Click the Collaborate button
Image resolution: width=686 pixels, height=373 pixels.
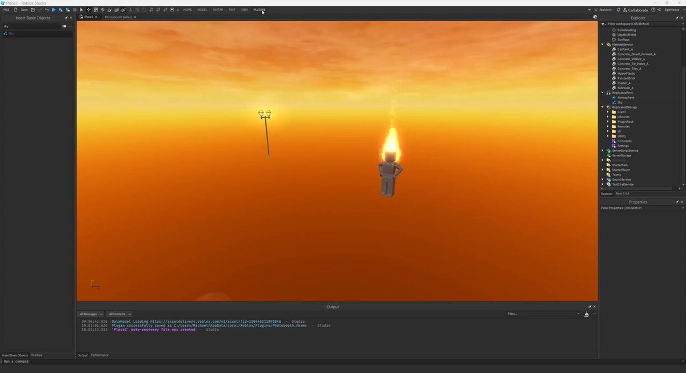pos(635,10)
